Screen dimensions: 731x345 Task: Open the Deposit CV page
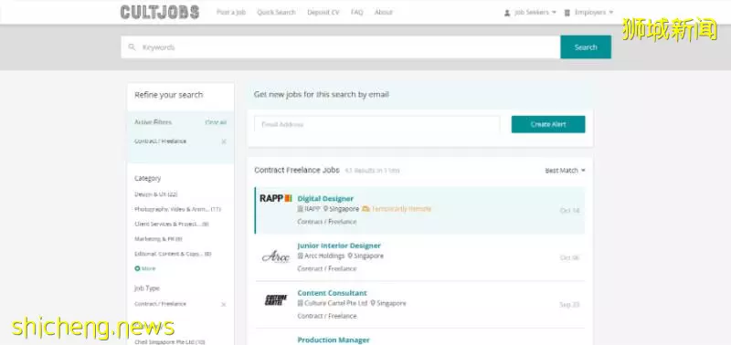323,13
